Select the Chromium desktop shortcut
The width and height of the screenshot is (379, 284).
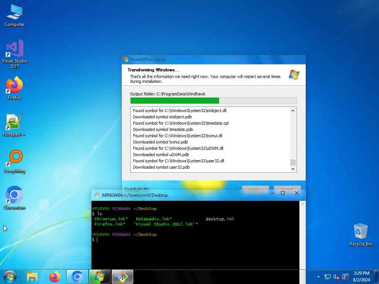(x=14, y=198)
